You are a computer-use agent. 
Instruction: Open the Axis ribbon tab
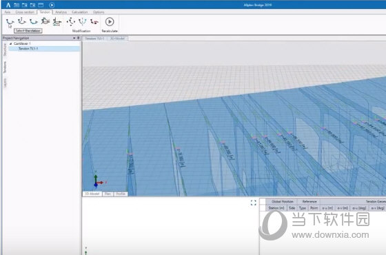coord(8,12)
